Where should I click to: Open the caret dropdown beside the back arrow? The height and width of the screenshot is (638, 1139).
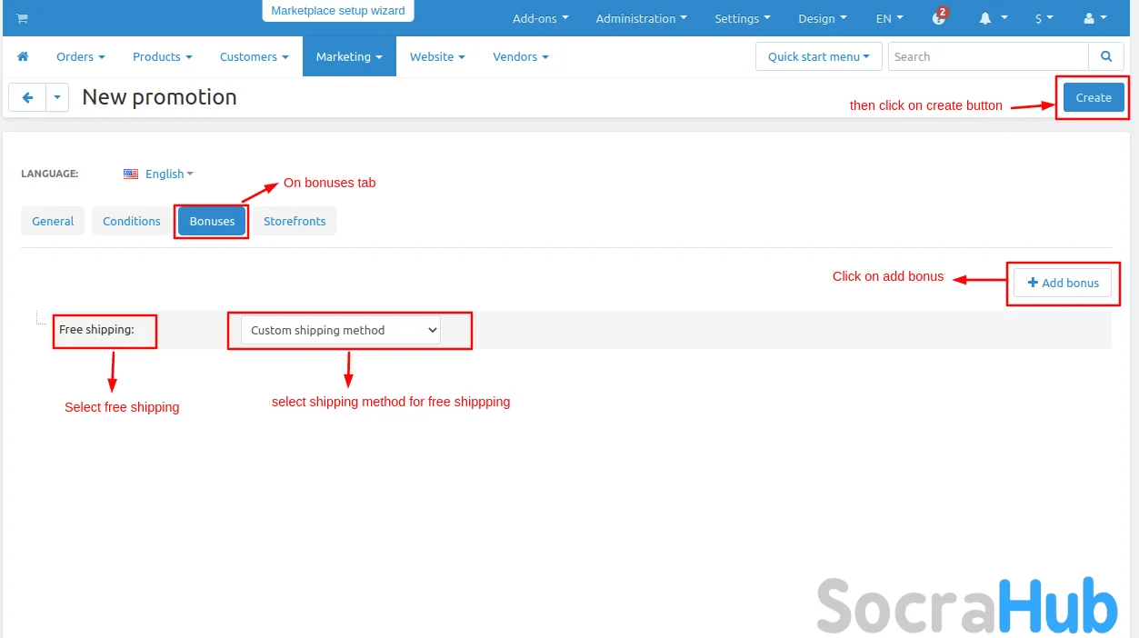point(57,97)
